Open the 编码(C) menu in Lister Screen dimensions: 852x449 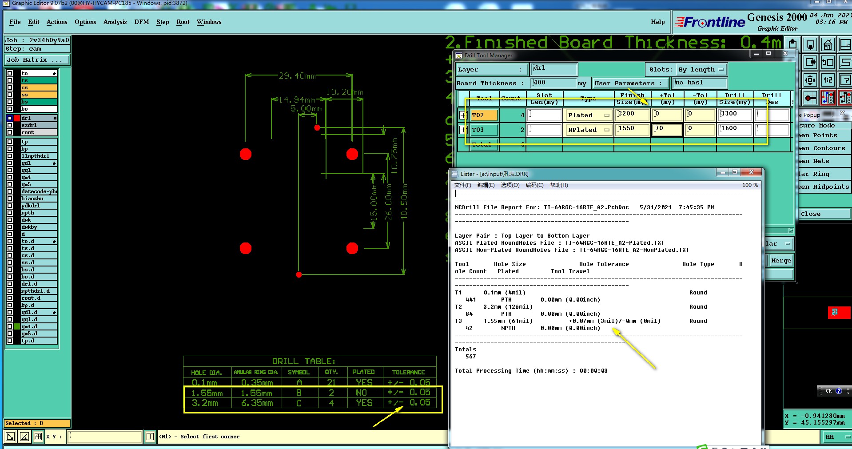click(x=535, y=185)
